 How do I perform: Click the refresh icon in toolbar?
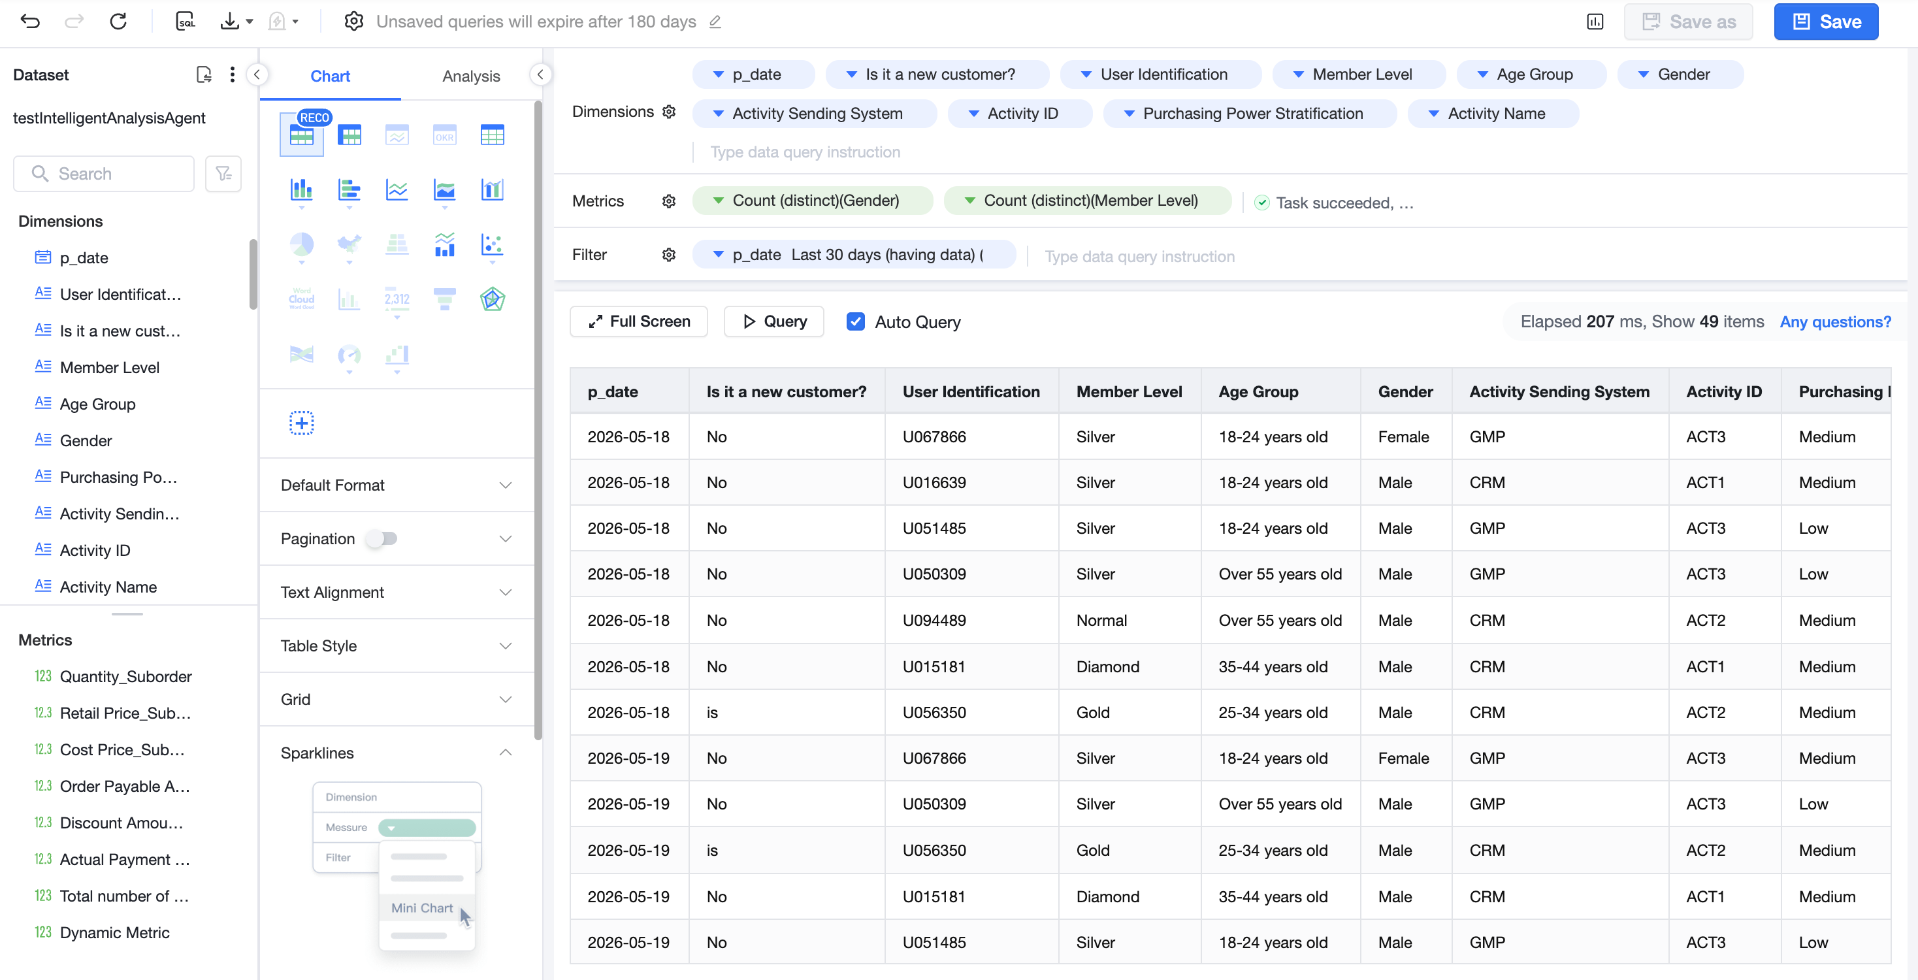[118, 22]
